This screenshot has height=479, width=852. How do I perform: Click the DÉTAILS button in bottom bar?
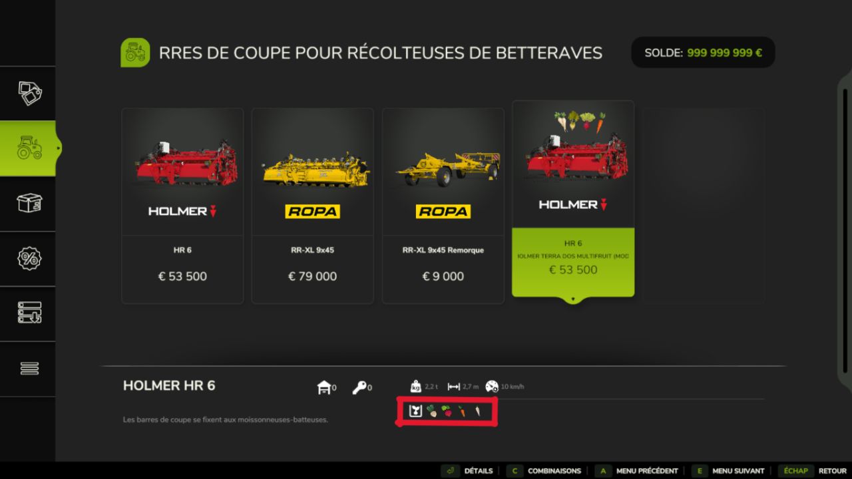pos(470,471)
